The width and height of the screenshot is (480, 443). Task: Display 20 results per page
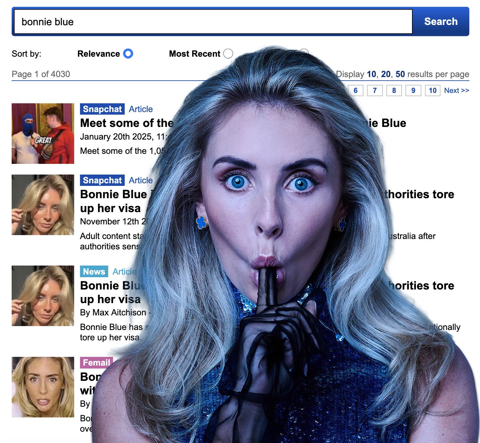tap(385, 74)
